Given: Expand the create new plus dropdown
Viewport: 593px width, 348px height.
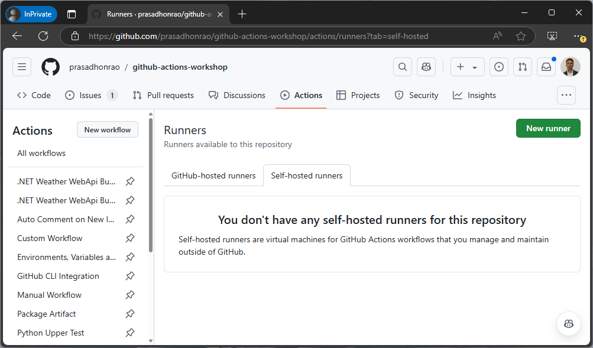Looking at the screenshot, I should click(468, 67).
